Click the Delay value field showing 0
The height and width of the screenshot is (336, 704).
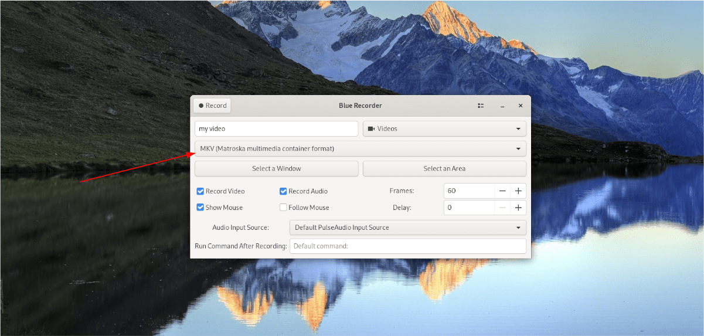468,207
